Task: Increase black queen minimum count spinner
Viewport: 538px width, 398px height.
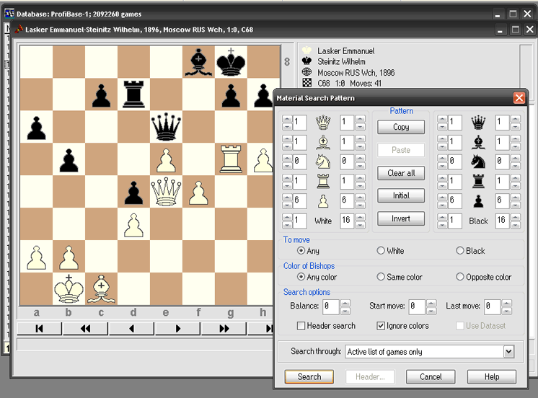Action: coord(442,119)
